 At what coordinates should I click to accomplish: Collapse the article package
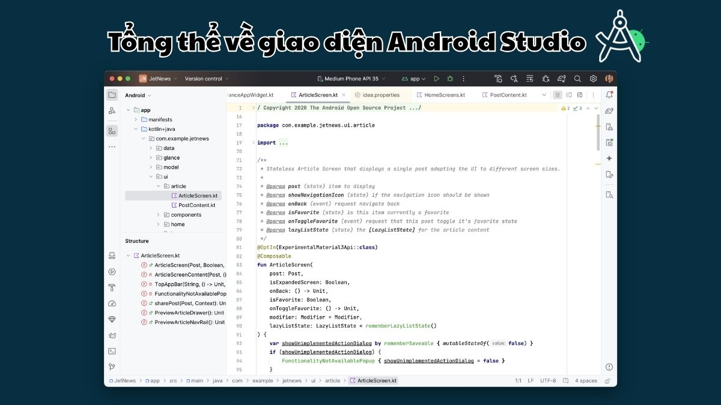(x=159, y=186)
